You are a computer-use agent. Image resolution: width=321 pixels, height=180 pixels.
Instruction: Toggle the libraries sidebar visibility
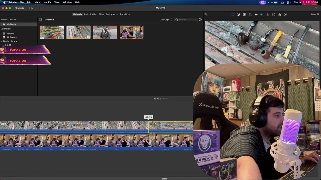tap(40, 19)
